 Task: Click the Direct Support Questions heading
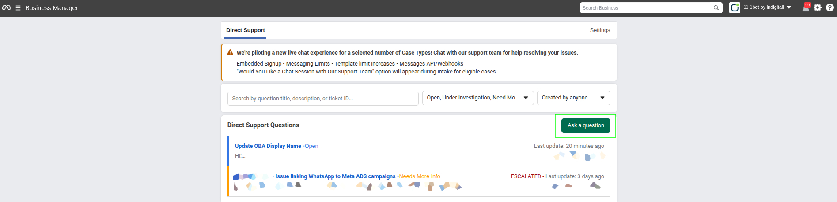click(263, 125)
